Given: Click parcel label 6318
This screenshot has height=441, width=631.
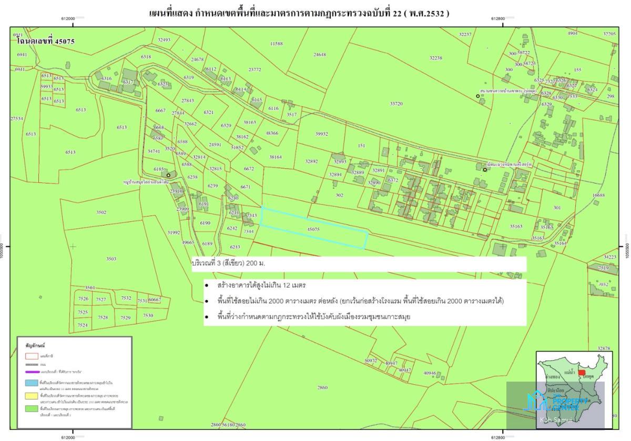Looking at the screenshot, I should point(146,57).
